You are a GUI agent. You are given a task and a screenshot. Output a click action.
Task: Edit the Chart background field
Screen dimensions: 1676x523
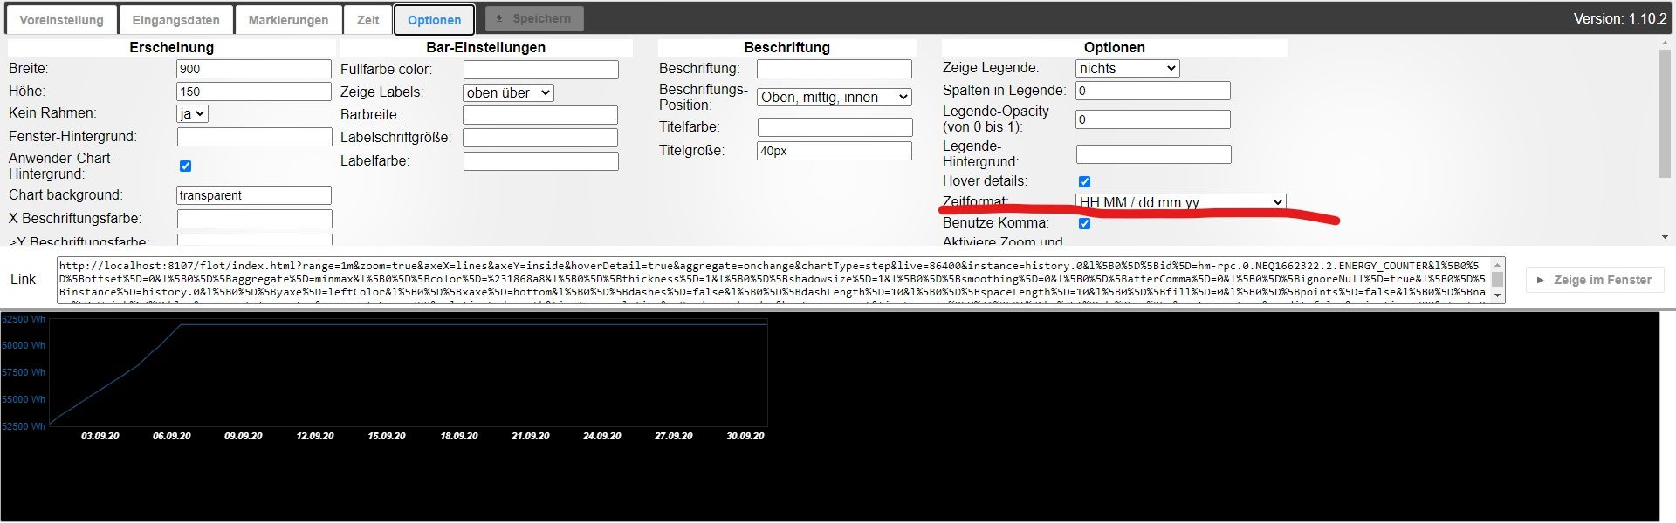[x=254, y=195]
